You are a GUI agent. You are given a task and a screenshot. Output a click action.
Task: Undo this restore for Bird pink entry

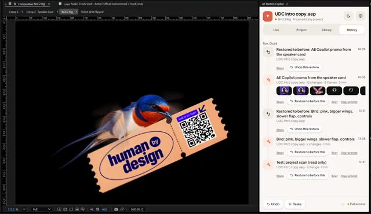click(304, 129)
